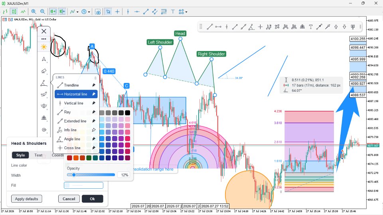Choose Angle line from Lines menu
Screen dimensions: 383x215
pyautogui.click(x=76, y=139)
